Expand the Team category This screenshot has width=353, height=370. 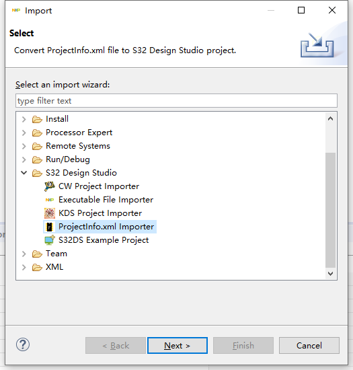[x=24, y=254]
